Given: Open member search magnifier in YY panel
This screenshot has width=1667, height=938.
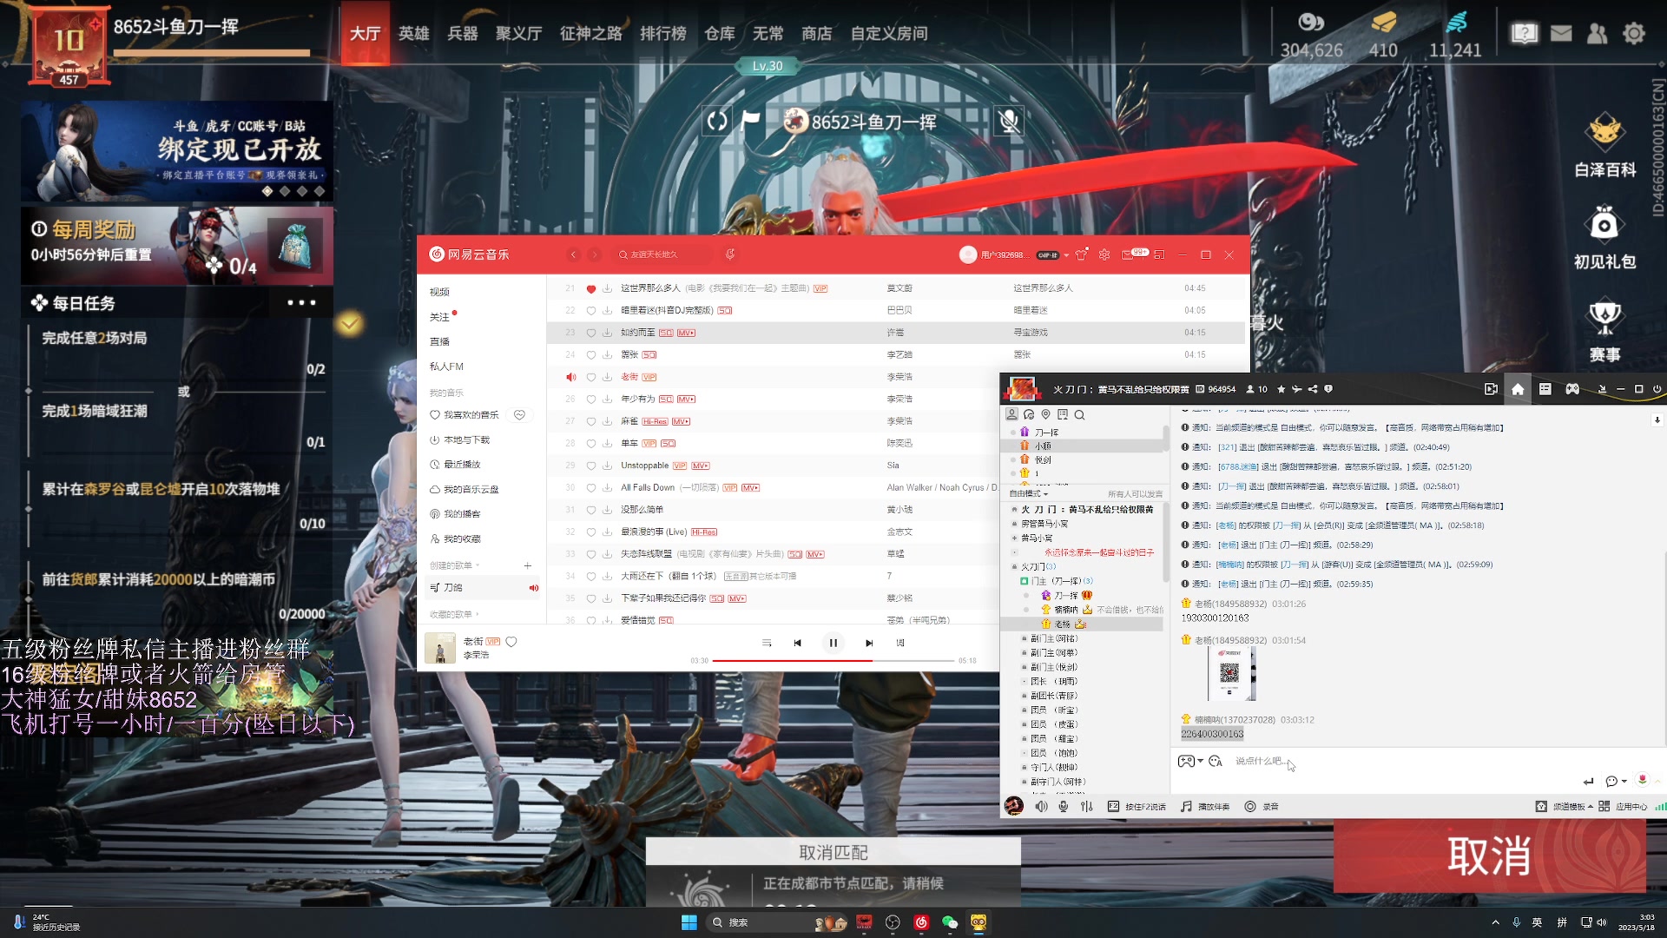Looking at the screenshot, I should [1078, 415].
